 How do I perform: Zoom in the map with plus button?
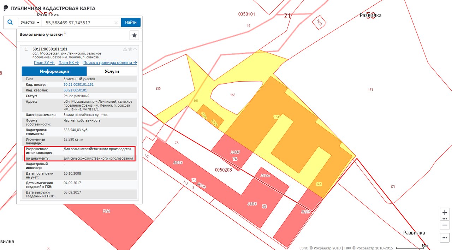tap(445, 213)
